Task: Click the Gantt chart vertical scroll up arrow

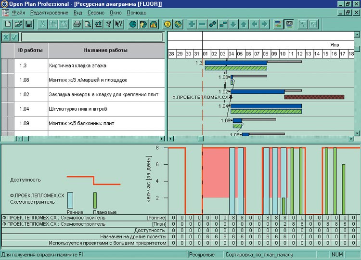Action: click(357, 36)
